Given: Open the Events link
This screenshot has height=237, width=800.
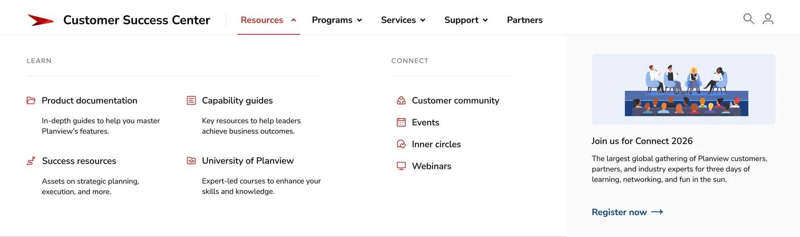Looking at the screenshot, I should click(x=425, y=122).
